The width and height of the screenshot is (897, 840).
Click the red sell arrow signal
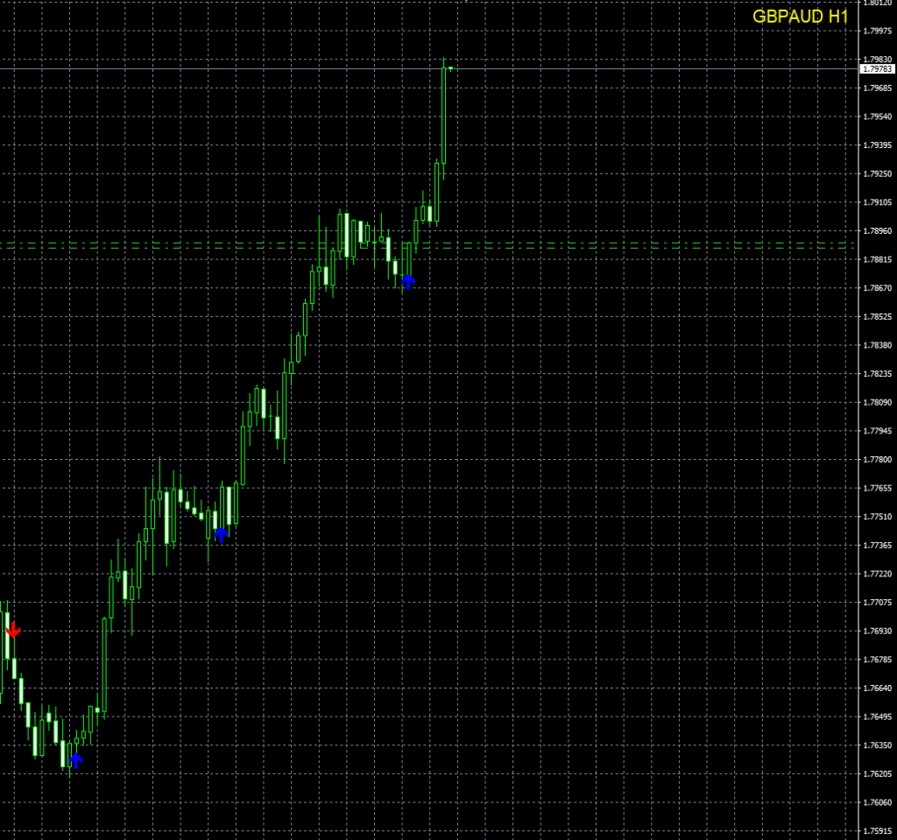pyautogui.click(x=13, y=630)
